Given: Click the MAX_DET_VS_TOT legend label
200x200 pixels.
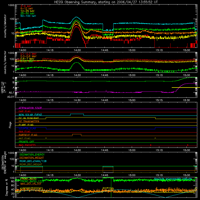Looking at the screenshot, I should (x=31, y=184).
